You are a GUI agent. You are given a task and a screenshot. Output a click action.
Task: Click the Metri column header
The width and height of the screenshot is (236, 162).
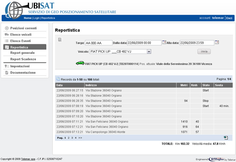click(183, 85)
